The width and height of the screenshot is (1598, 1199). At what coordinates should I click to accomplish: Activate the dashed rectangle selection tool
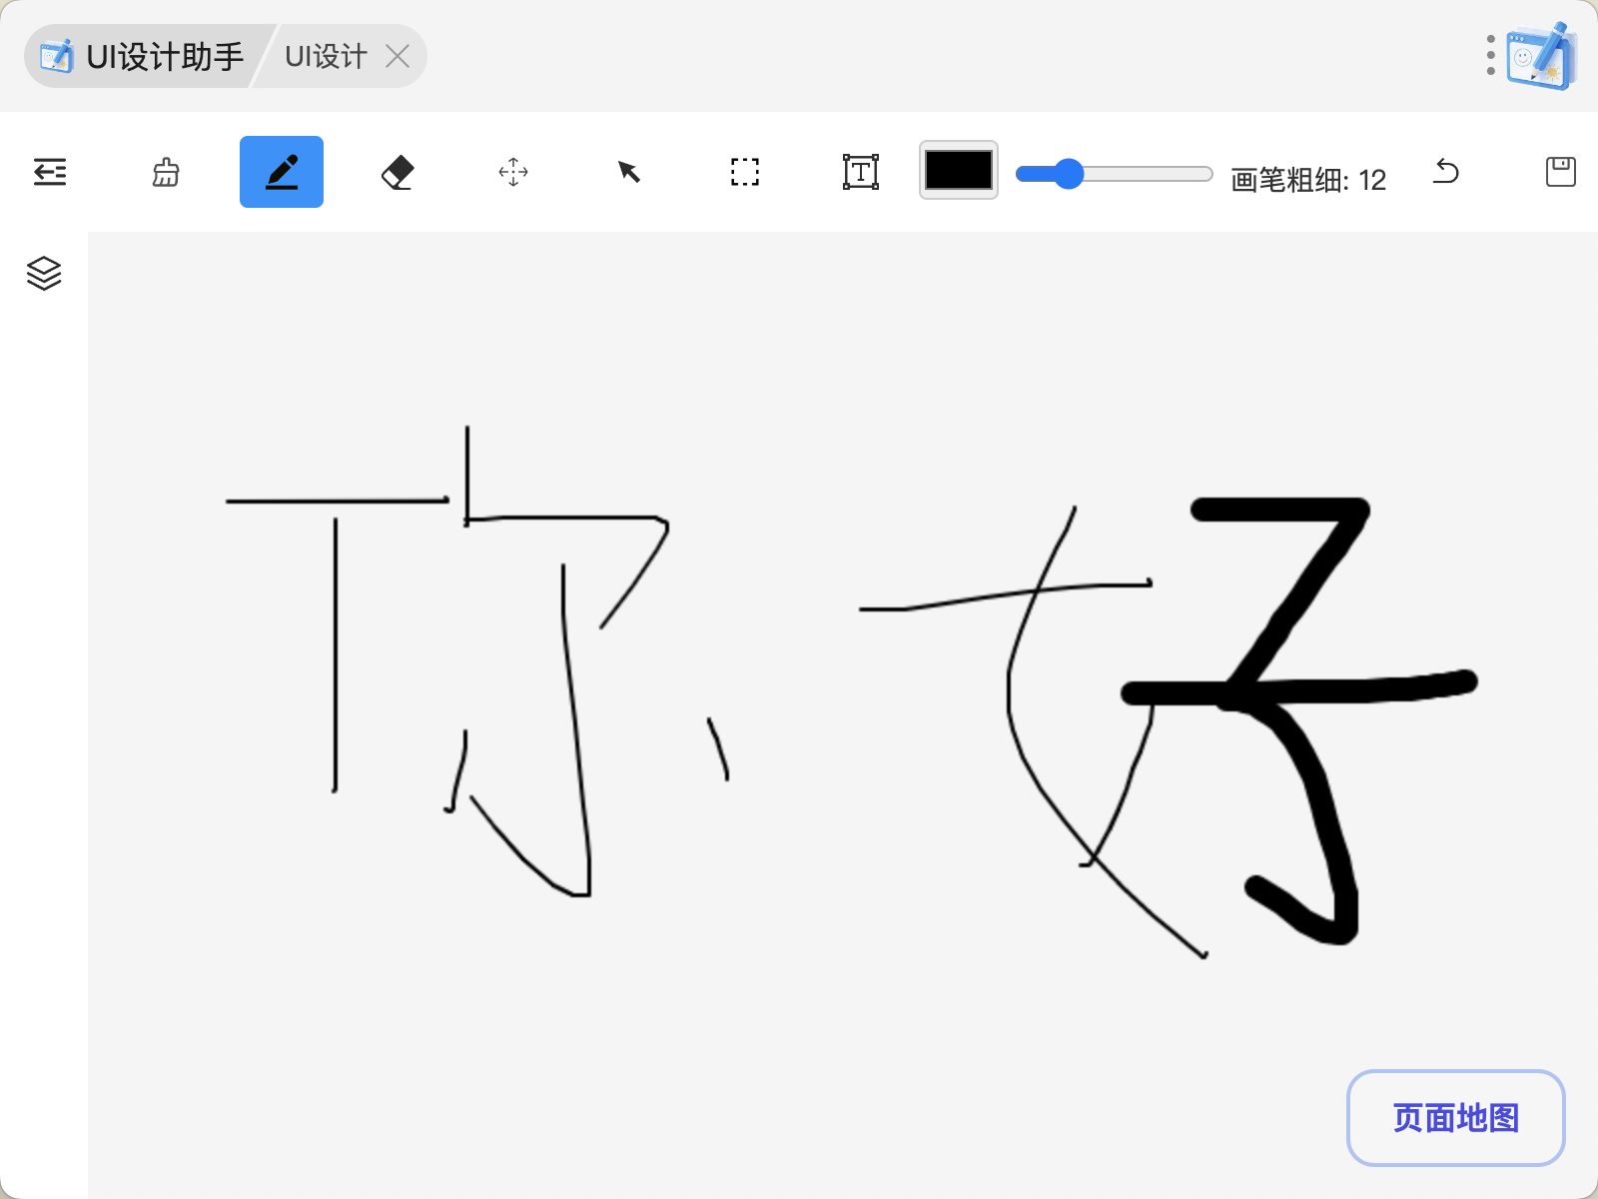745,172
